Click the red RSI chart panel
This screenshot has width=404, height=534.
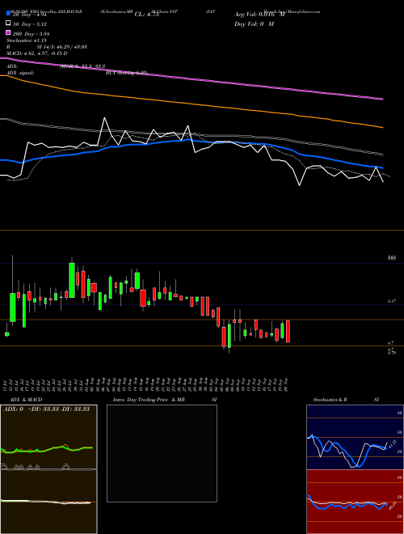coord(355,502)
